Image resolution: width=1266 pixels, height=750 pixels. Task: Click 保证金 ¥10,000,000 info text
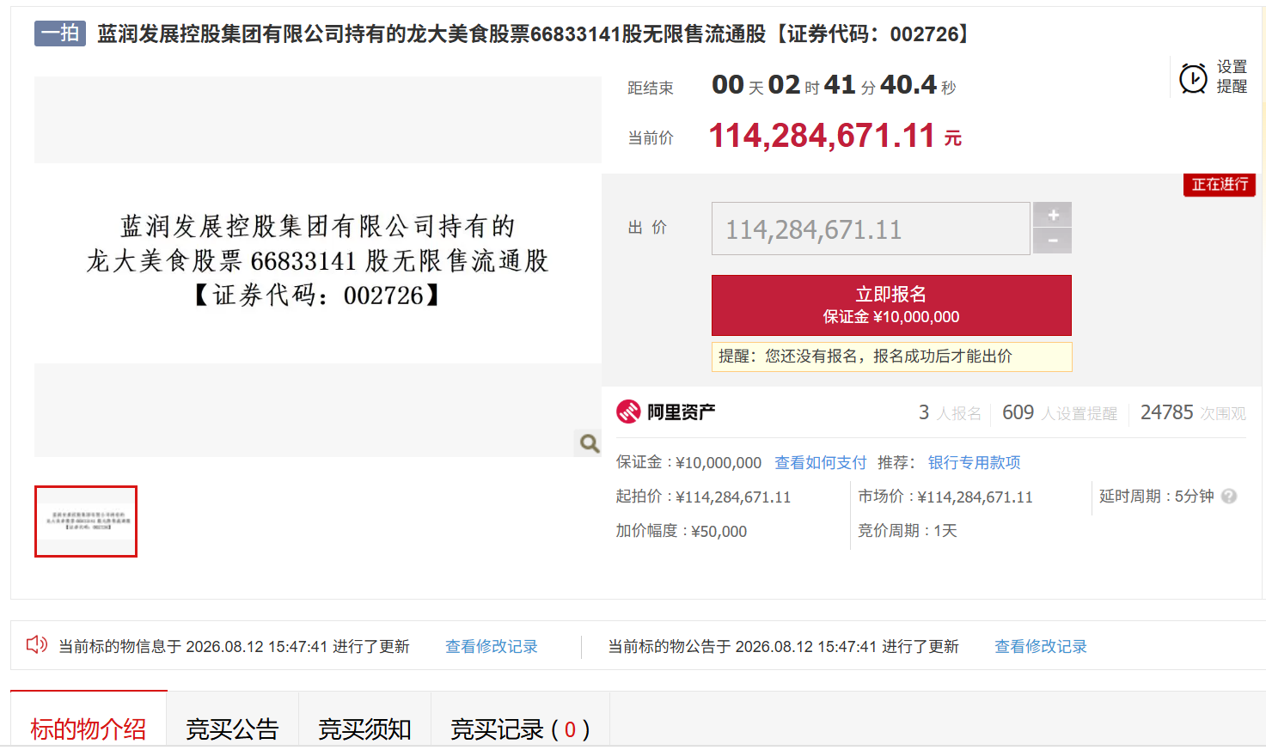click(688, 463)
